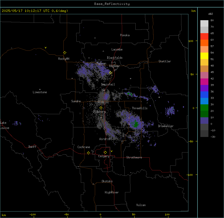Pick the purple 10 dBZ legend swatch
224x218 pixels.
(204, 121)
